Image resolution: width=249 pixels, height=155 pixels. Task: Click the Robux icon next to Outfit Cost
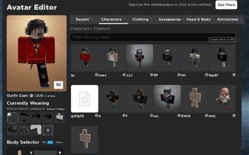point(31,95)
